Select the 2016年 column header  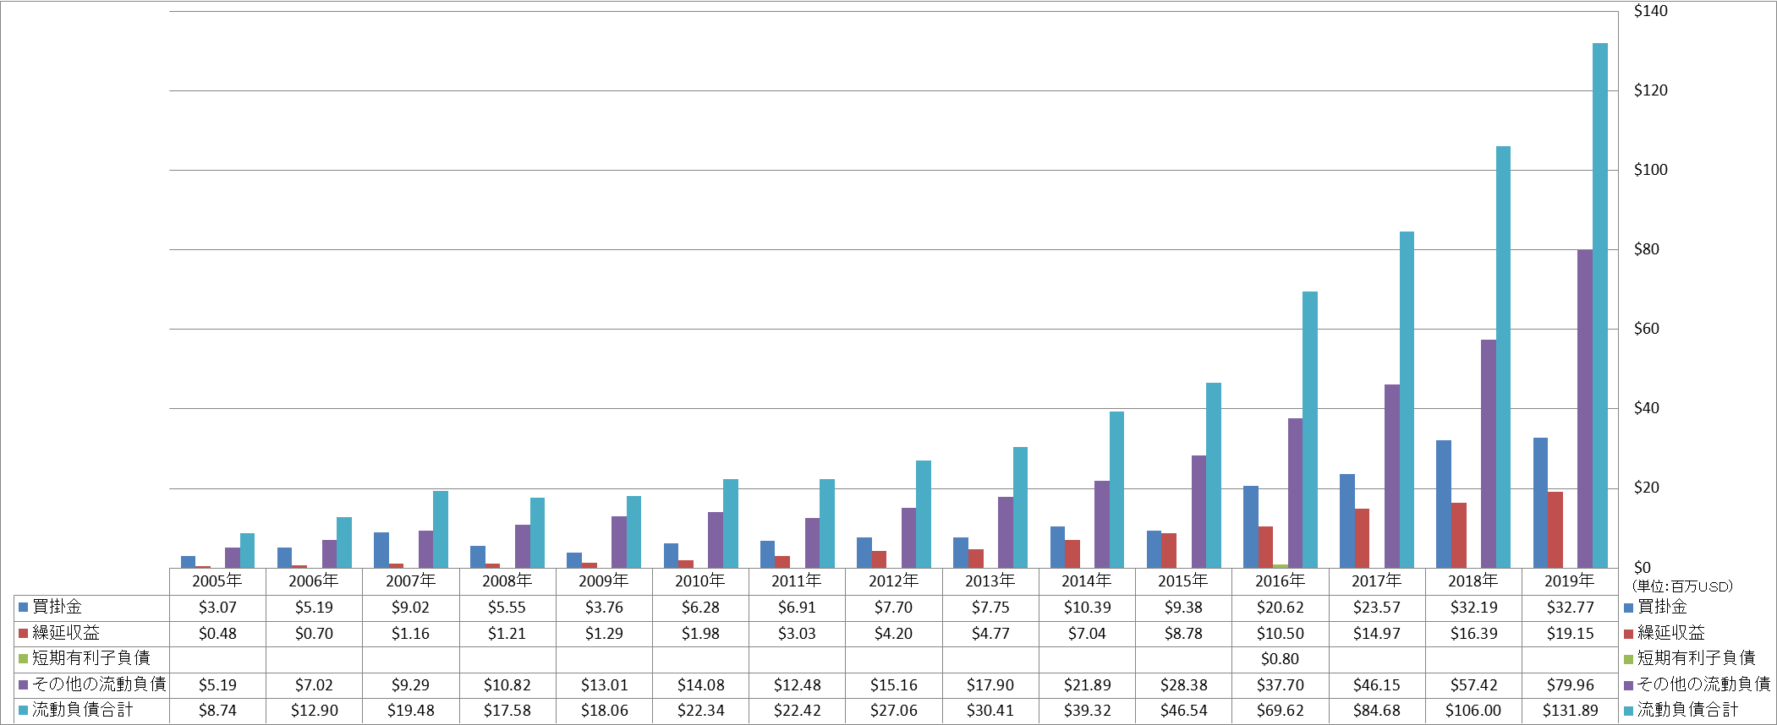[x=1281, y=581]
